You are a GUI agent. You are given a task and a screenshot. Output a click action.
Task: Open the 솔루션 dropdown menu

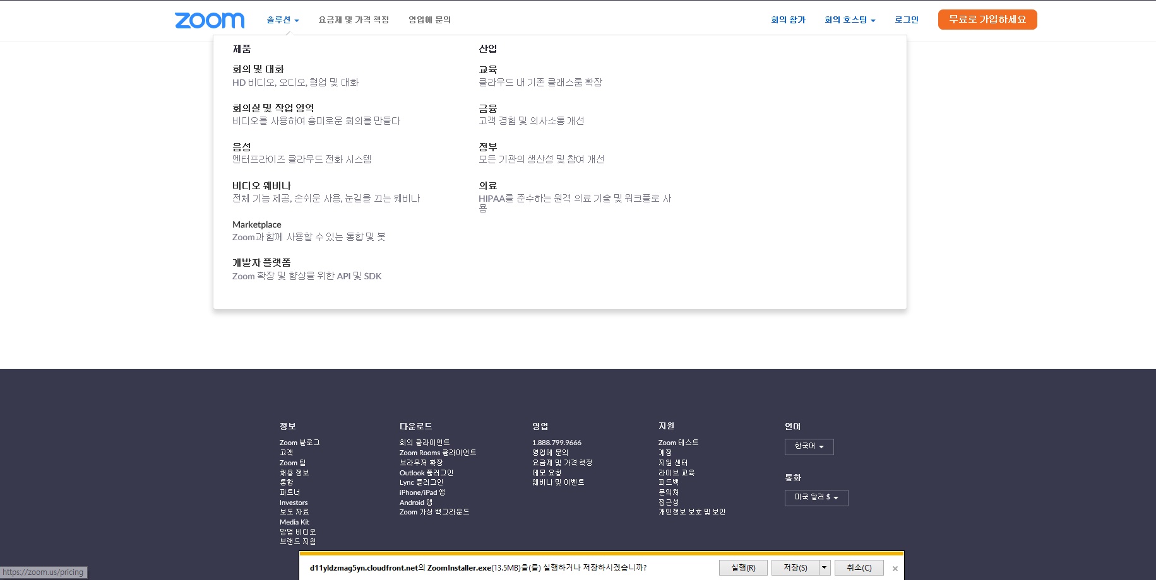pyautogui.click(x=283, y=20)
